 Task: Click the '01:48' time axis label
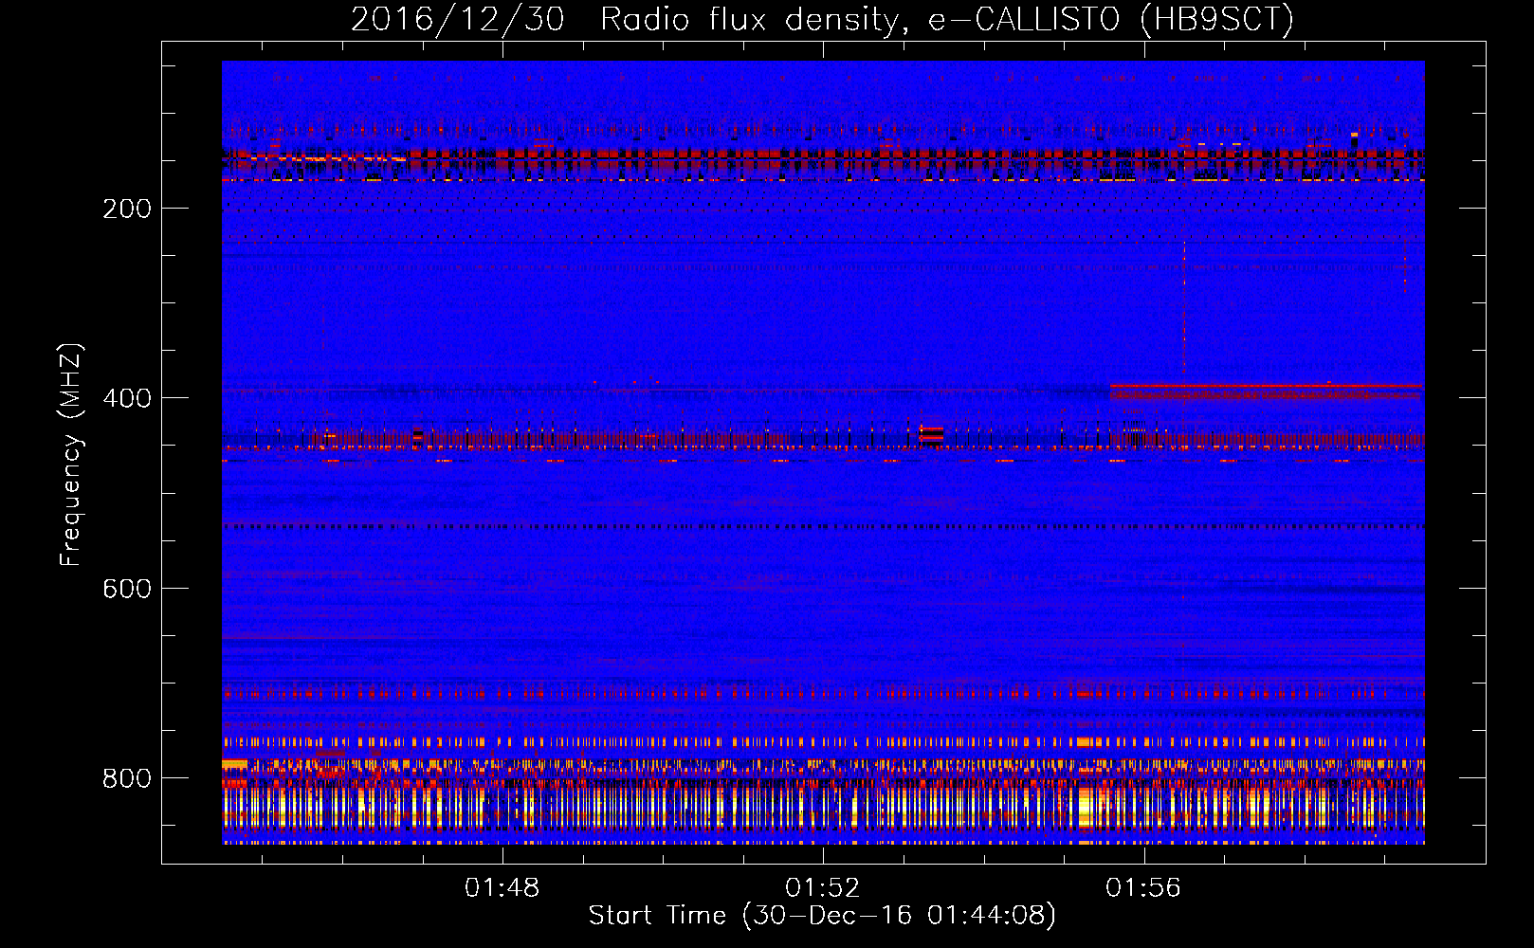pyautogui.click(x=502, y=887)
